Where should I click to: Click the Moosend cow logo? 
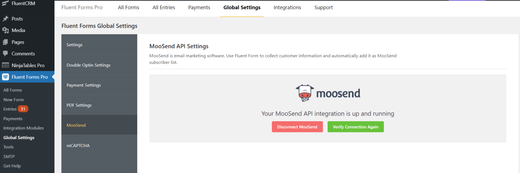(305, 93)
